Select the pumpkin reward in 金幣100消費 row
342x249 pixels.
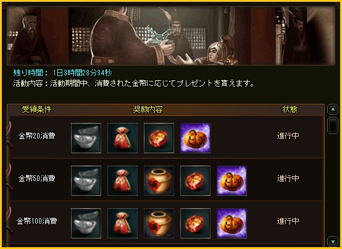(x=231, y=223)
